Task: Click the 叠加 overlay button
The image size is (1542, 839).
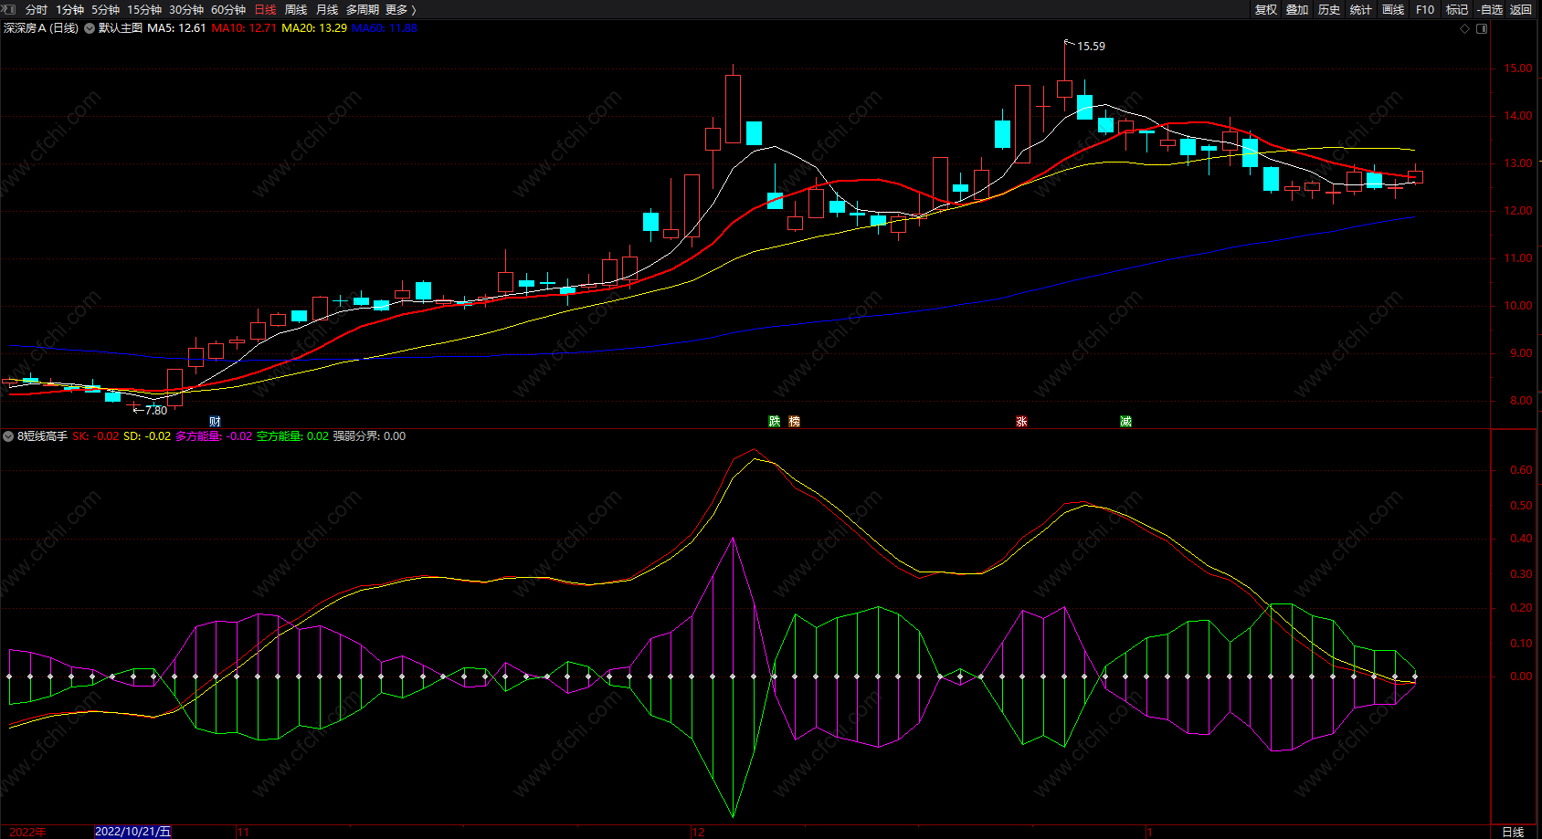Action: [1297, 9]
